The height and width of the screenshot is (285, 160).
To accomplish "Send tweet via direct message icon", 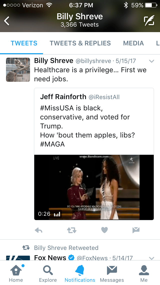I will pyautogui.click(x=136, y=230).
